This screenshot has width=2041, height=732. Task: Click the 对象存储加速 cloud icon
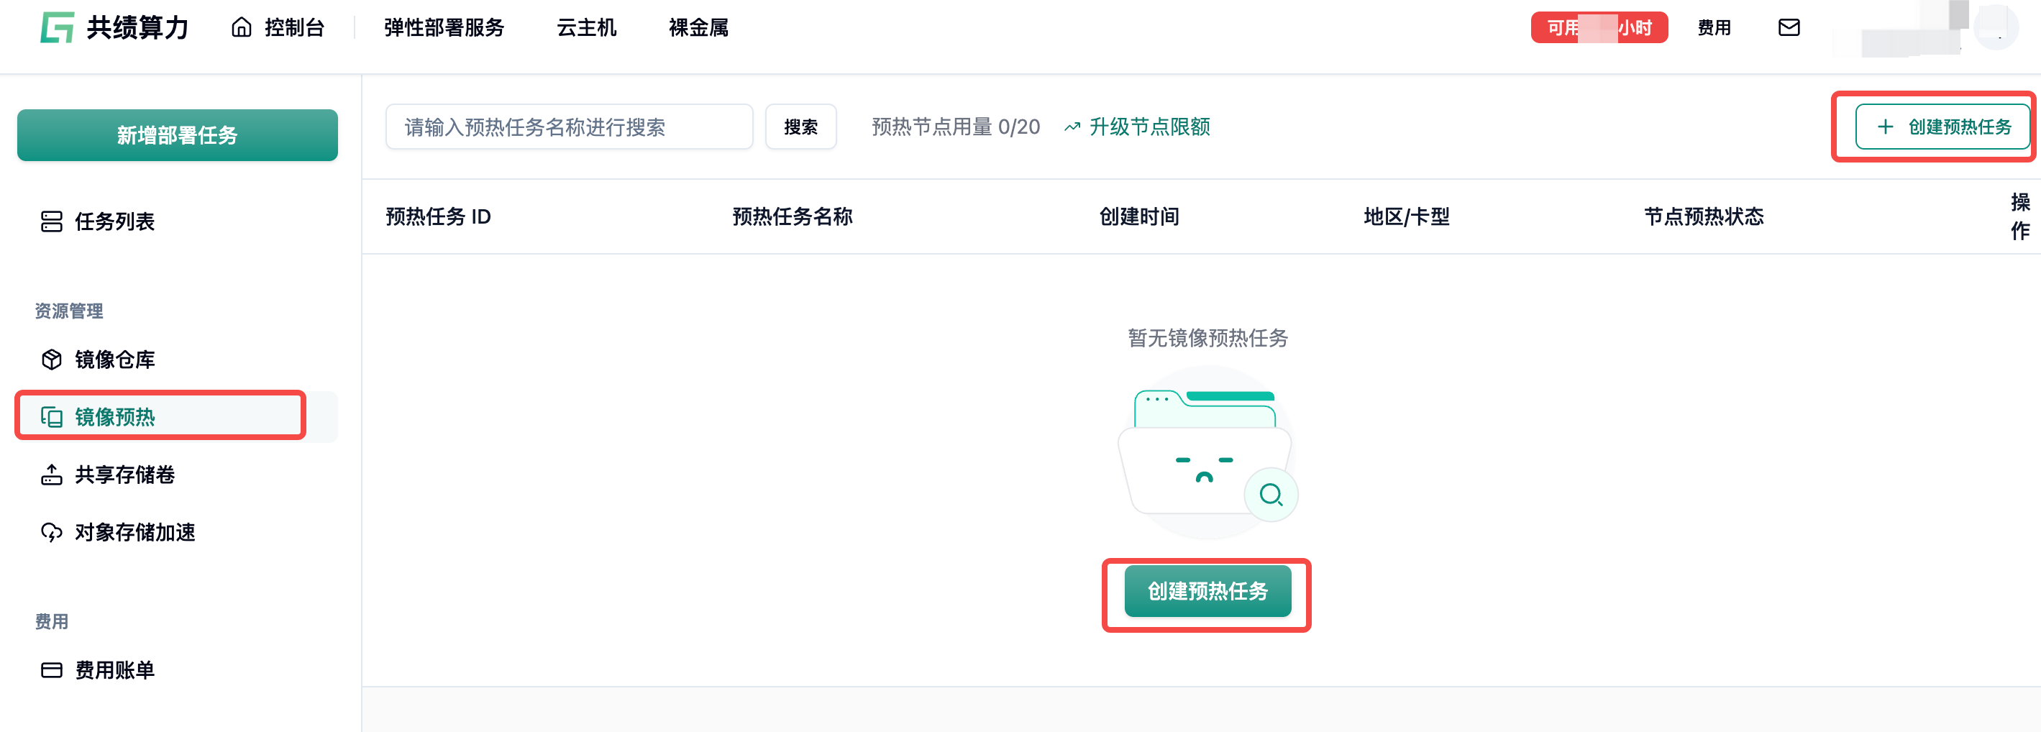tap(52, 532)
